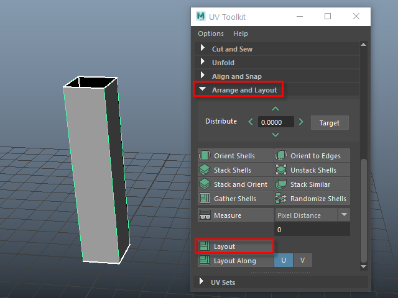Click the Unstack Shells icon
Viewport: 398px width, 298px height.
click(281, 170)
